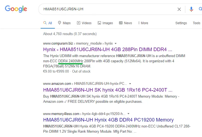The width and height of the screenshot is (202, 137).
Task: Click the www.compuram.biz breadcrumb URL
Action: click(58, 43)
